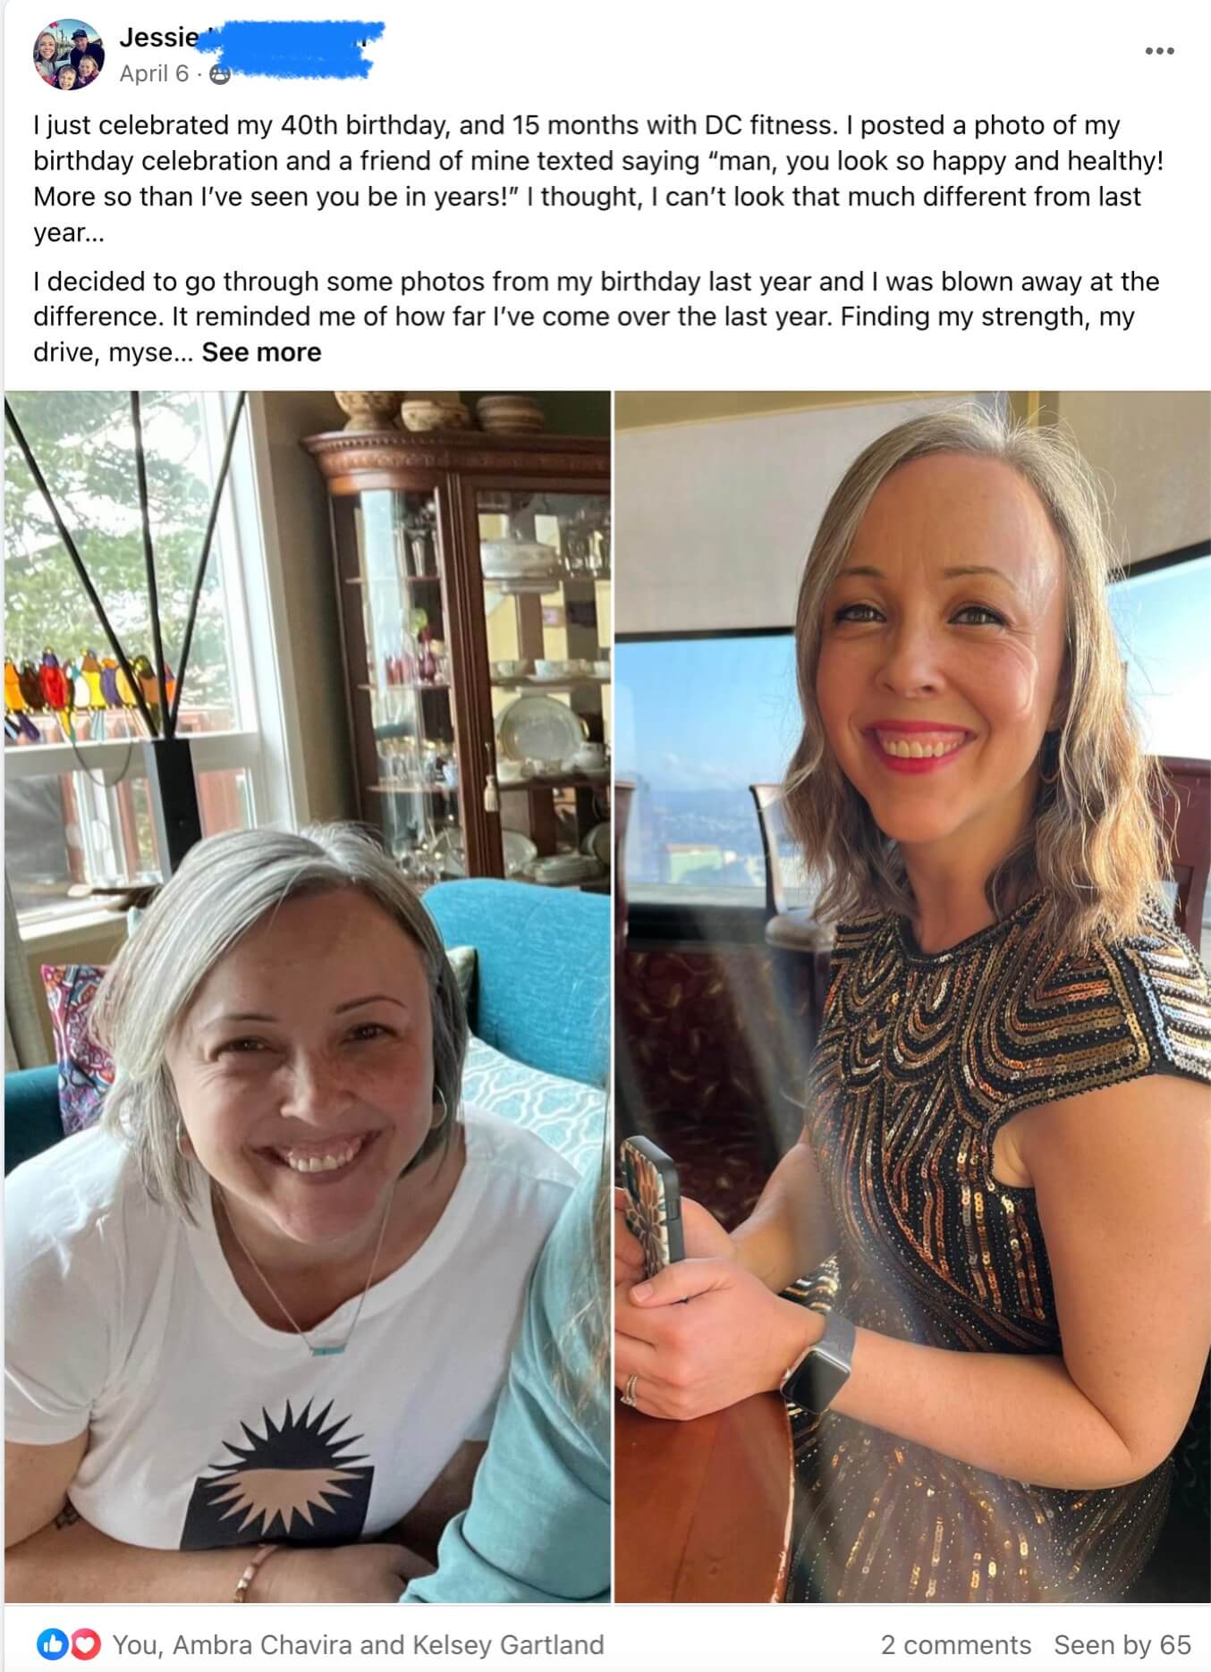Open Jessie's profile name link

159,38
